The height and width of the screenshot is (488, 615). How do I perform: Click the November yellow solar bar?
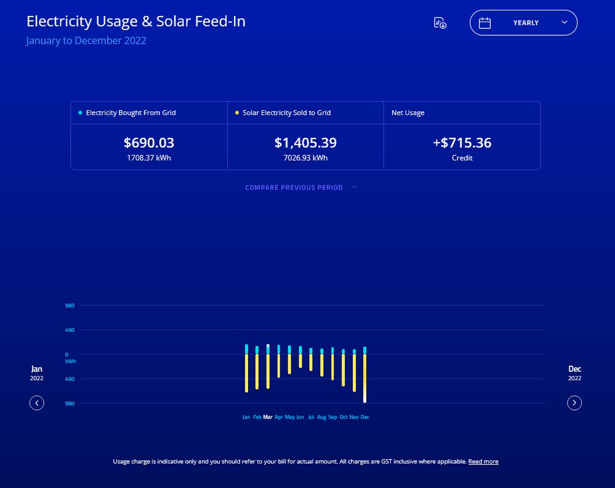click(x=354, y=373)
